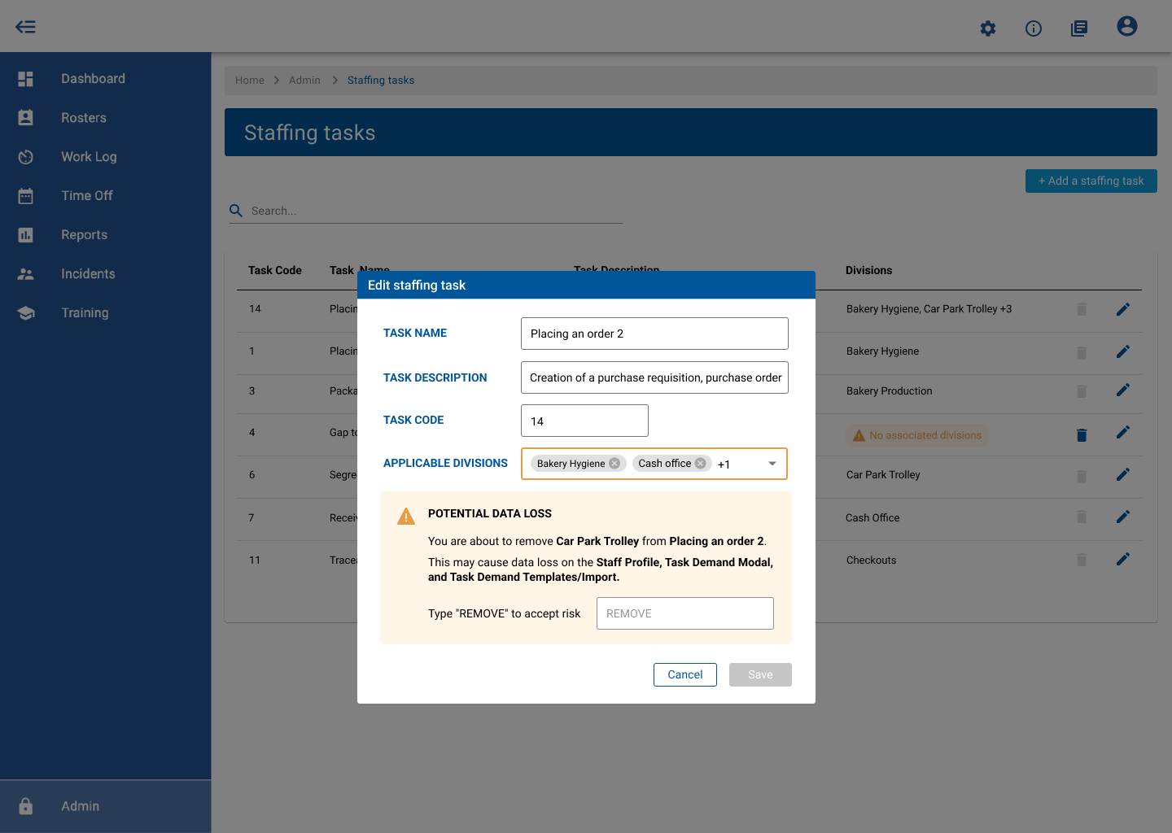The width and height of the screenshot is (1172, 833).
Task: Select Admin section at sidebar bottom
Action: coord(80,806)
